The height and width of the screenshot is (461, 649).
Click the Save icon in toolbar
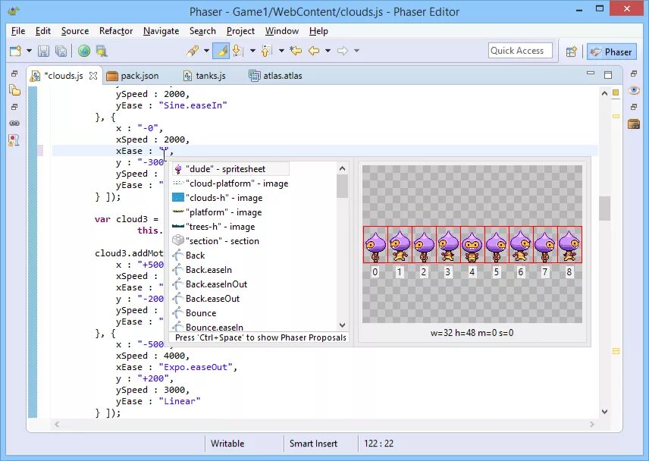pos(43,51)
